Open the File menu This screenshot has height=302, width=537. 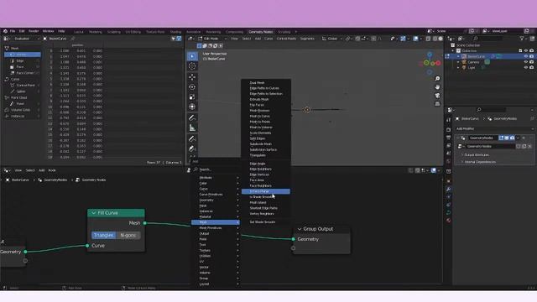(x=13, y=31)
